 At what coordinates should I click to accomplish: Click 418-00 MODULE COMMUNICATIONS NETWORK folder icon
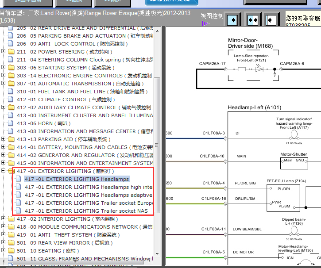[x=11, y=227]
